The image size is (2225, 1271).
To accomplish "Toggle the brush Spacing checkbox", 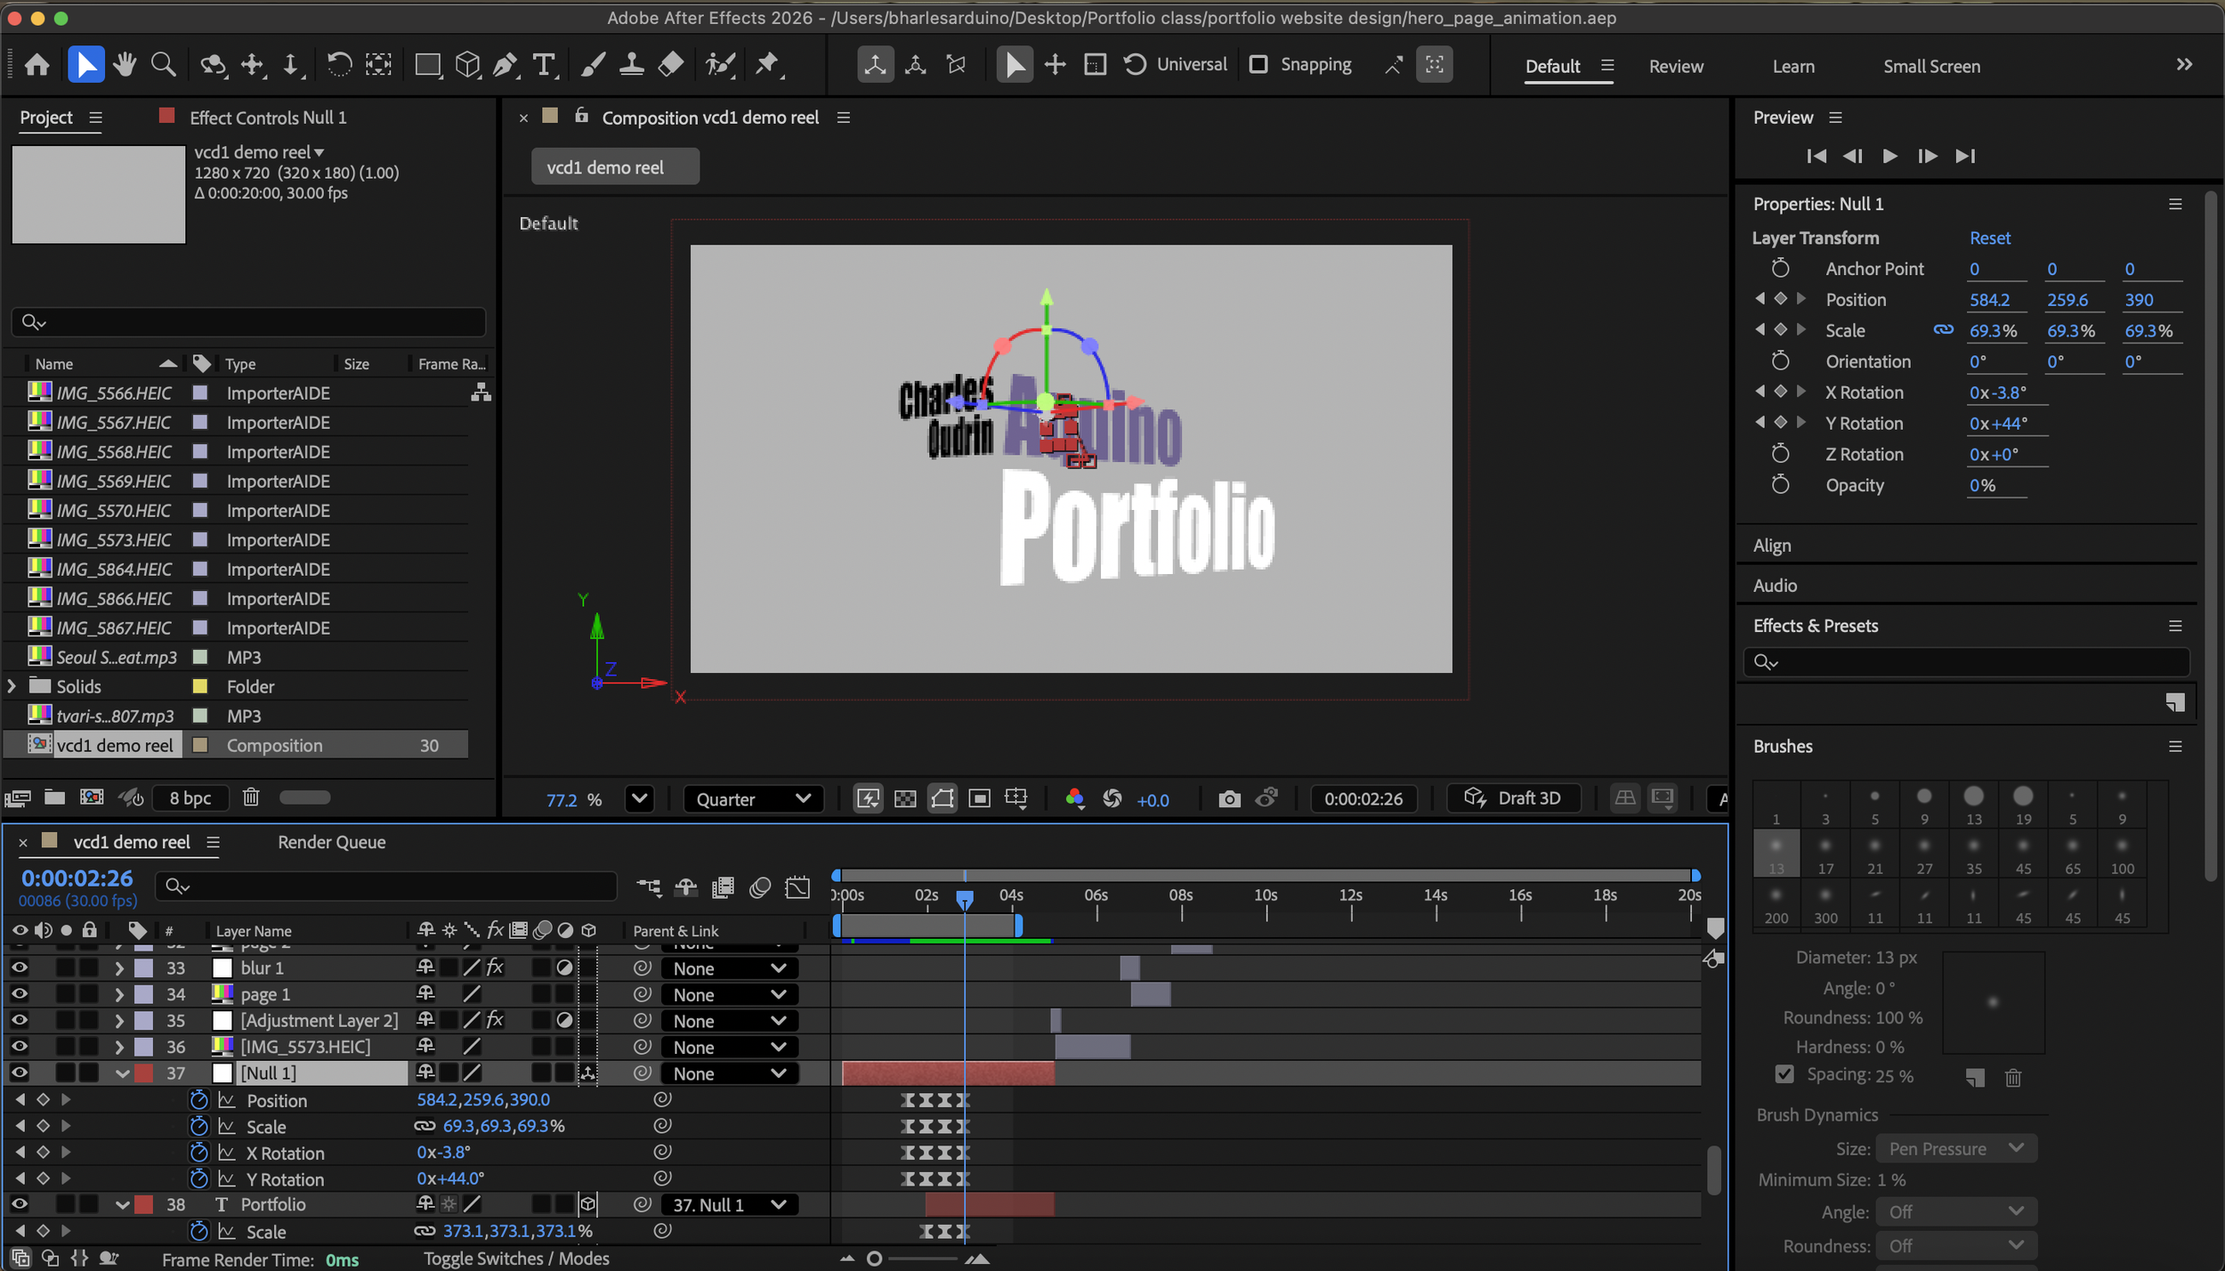I will click(1784, 1074).
